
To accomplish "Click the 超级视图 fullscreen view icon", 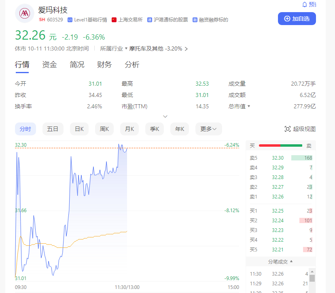I will point(288,129).
